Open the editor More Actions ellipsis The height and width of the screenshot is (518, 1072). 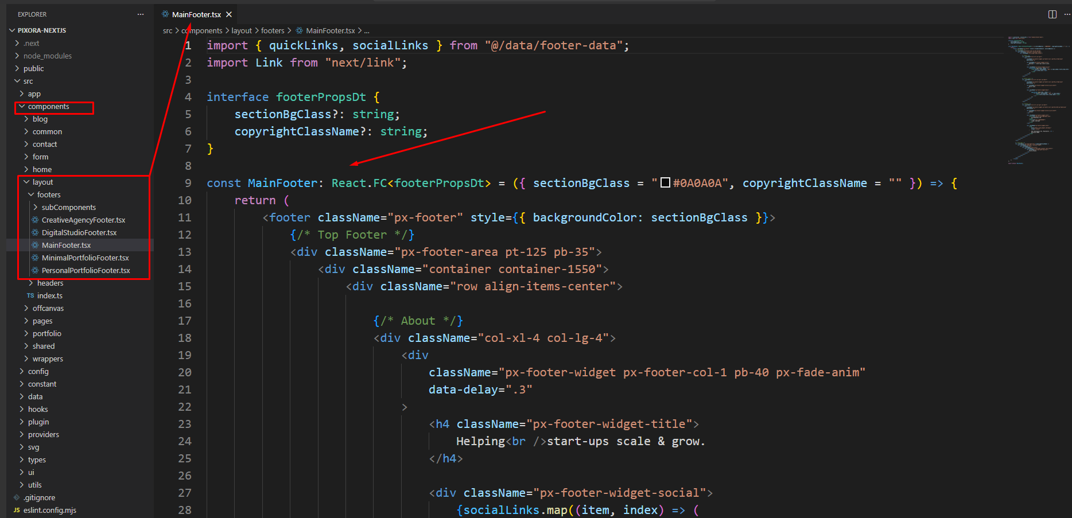pyautogui.click(x=1067, y=14)
